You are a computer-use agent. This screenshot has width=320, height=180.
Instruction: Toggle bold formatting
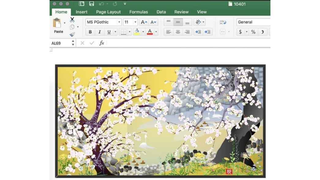pos(90,32)
